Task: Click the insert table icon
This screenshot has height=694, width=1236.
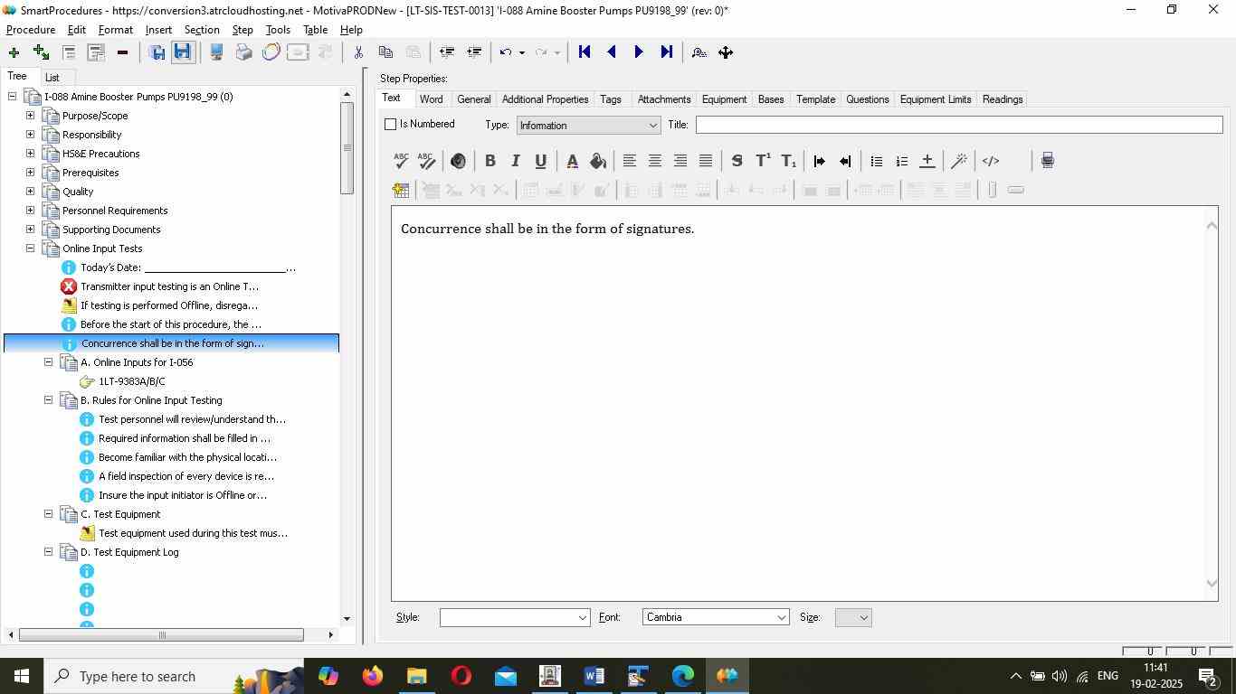Action: point(401,190)
